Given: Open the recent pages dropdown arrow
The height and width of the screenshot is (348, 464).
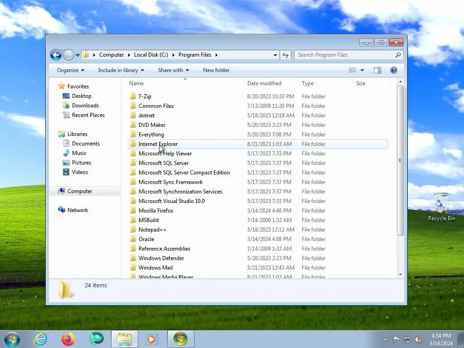Looking at the screenshot, I should pos(77,55).
